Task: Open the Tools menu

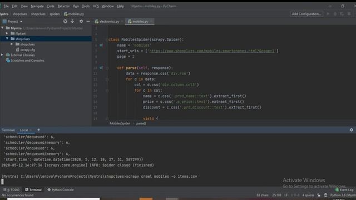Action: point(86,6)
